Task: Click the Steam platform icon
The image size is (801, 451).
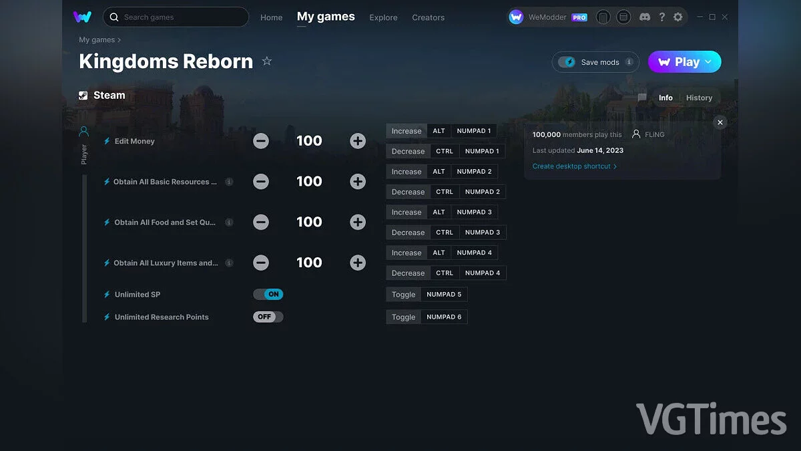Action: point(83,95)
